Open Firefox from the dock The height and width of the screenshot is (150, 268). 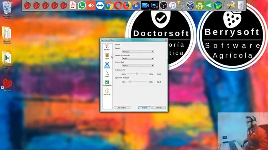coord(127,5)
